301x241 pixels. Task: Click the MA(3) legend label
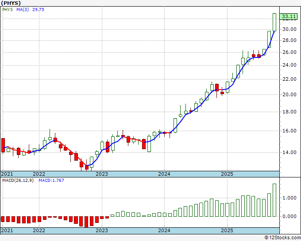click(23, 10)
